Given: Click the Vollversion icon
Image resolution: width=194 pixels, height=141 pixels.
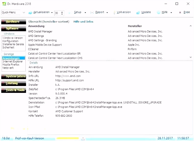Looking at the screenshot, I should coord(114,13).
